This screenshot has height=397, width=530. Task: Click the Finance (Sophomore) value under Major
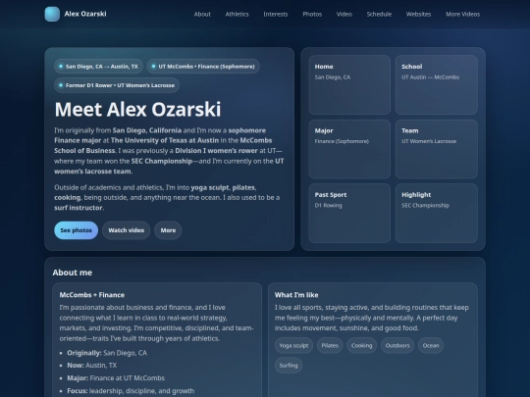tap(342, 141)
